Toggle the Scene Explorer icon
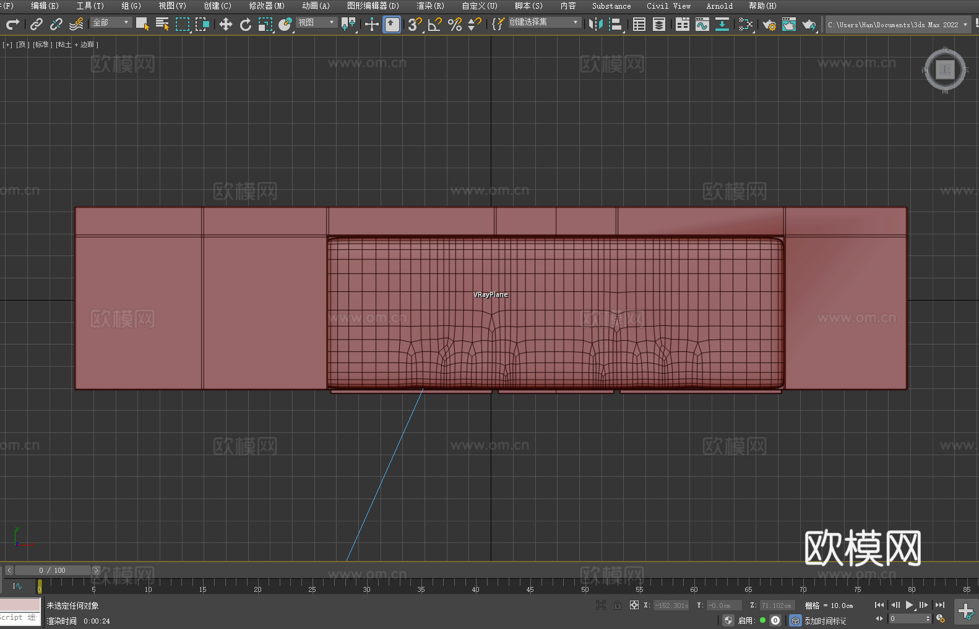Viewport: 979px width, 629px height. [639, 24]
